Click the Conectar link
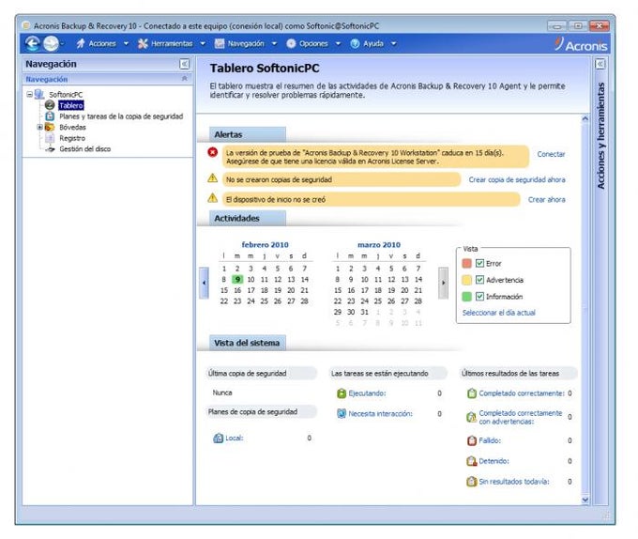 click(x=551, y=154)
